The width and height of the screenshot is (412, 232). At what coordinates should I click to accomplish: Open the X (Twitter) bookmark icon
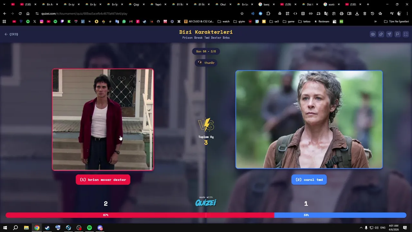pyautogui.click(x=34, y=22)
